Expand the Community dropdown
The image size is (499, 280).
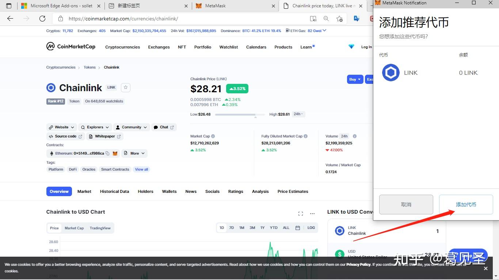coord(132,127)
